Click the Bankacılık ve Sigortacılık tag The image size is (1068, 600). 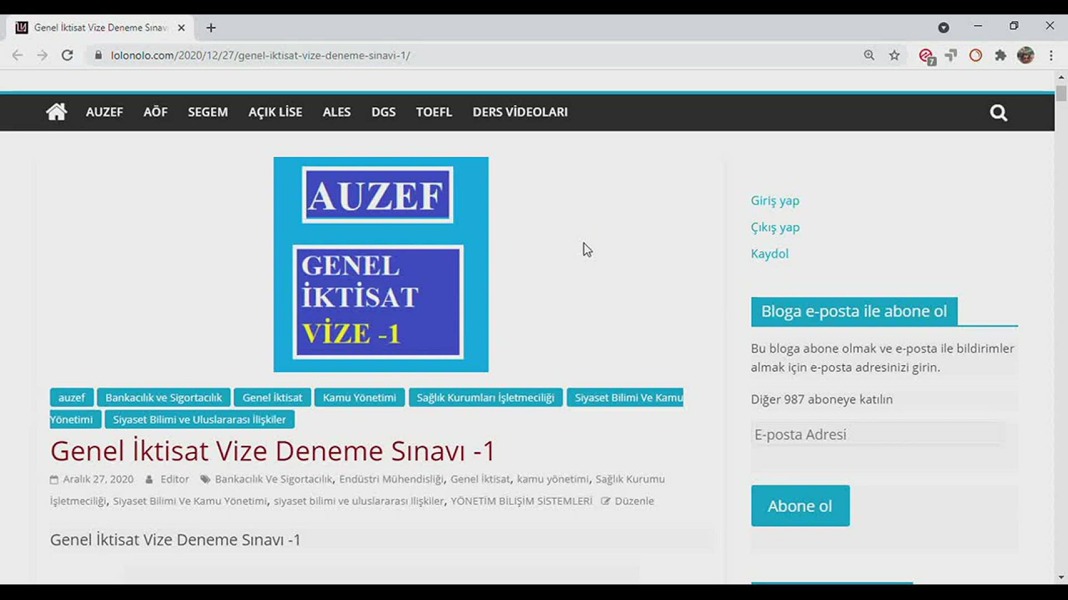click(164, 398)
